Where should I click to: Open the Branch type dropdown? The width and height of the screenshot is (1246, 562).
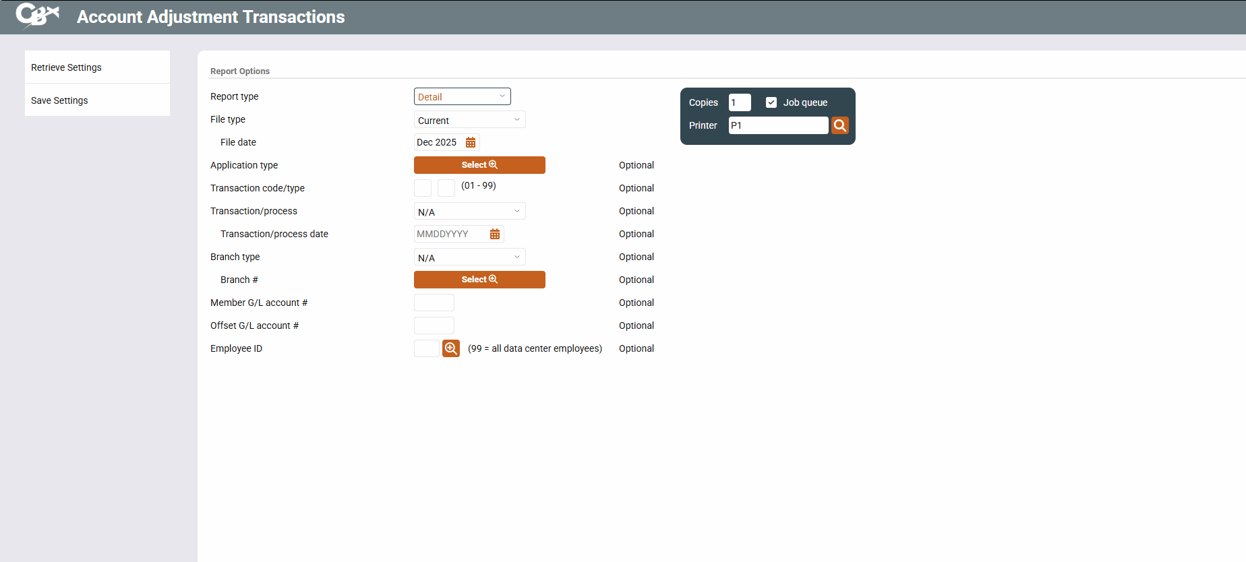(x=469, y=257)
